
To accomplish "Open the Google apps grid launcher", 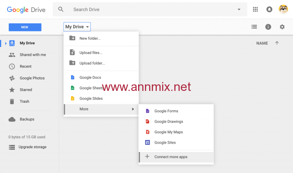I will coord(255,9).
